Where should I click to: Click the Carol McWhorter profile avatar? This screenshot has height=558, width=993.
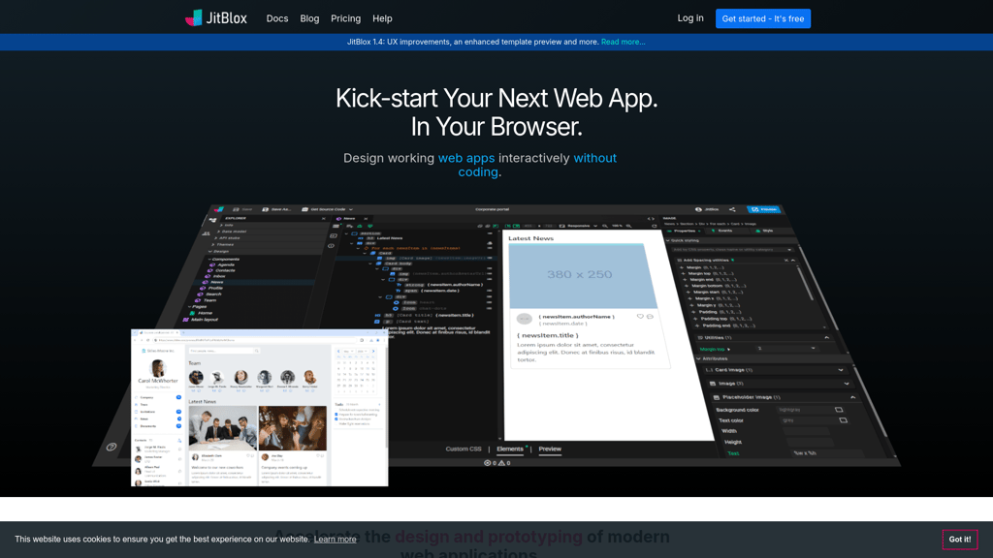pyautogui.click(x=158, y=367)
